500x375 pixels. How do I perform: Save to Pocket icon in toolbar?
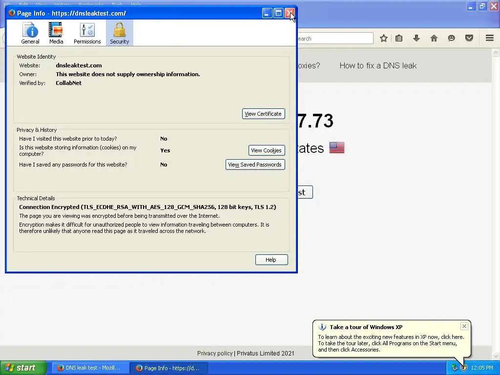click(x=469, y=38)
